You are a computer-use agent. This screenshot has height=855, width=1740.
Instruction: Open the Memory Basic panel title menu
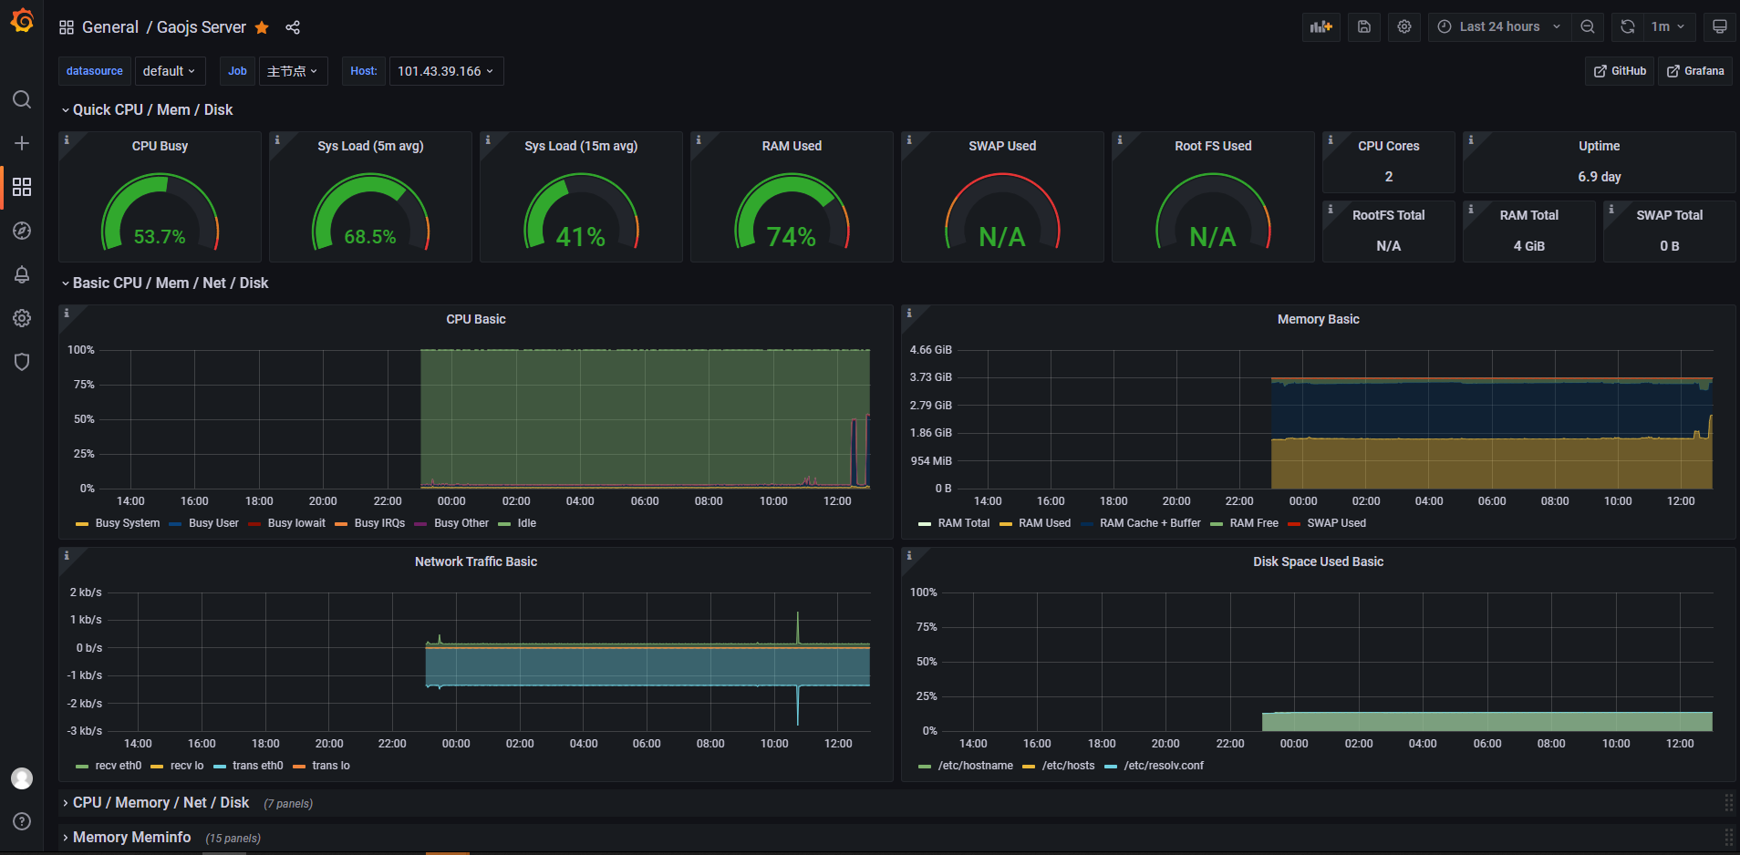pyautogui.click(x=1318, y=319)
